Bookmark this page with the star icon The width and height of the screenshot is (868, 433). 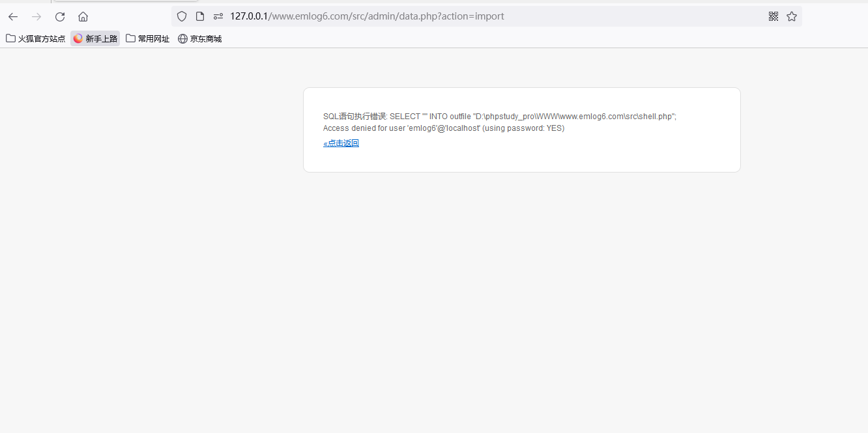tap(792, 16)
